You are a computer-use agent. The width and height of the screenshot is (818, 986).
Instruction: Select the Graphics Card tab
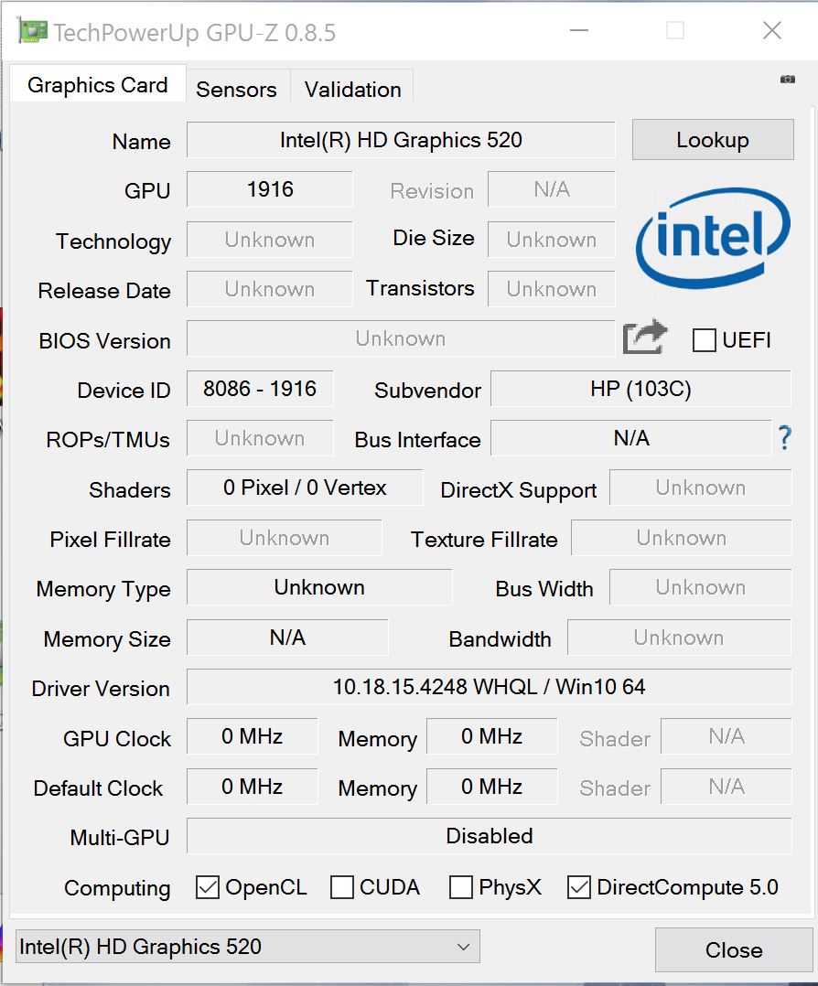(97, 85)
